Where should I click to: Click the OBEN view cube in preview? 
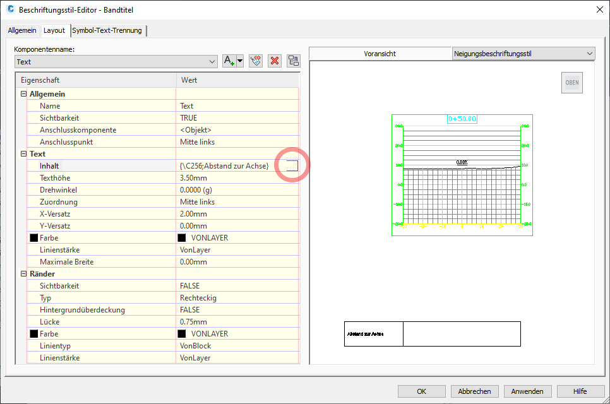571,83
